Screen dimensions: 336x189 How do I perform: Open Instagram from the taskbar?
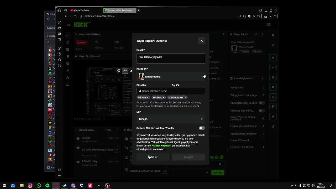click(x=30, y=186)
